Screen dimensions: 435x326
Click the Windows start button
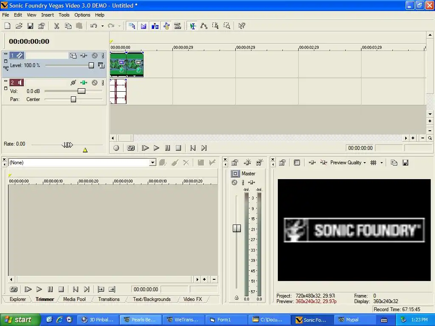tap(20, 320)
